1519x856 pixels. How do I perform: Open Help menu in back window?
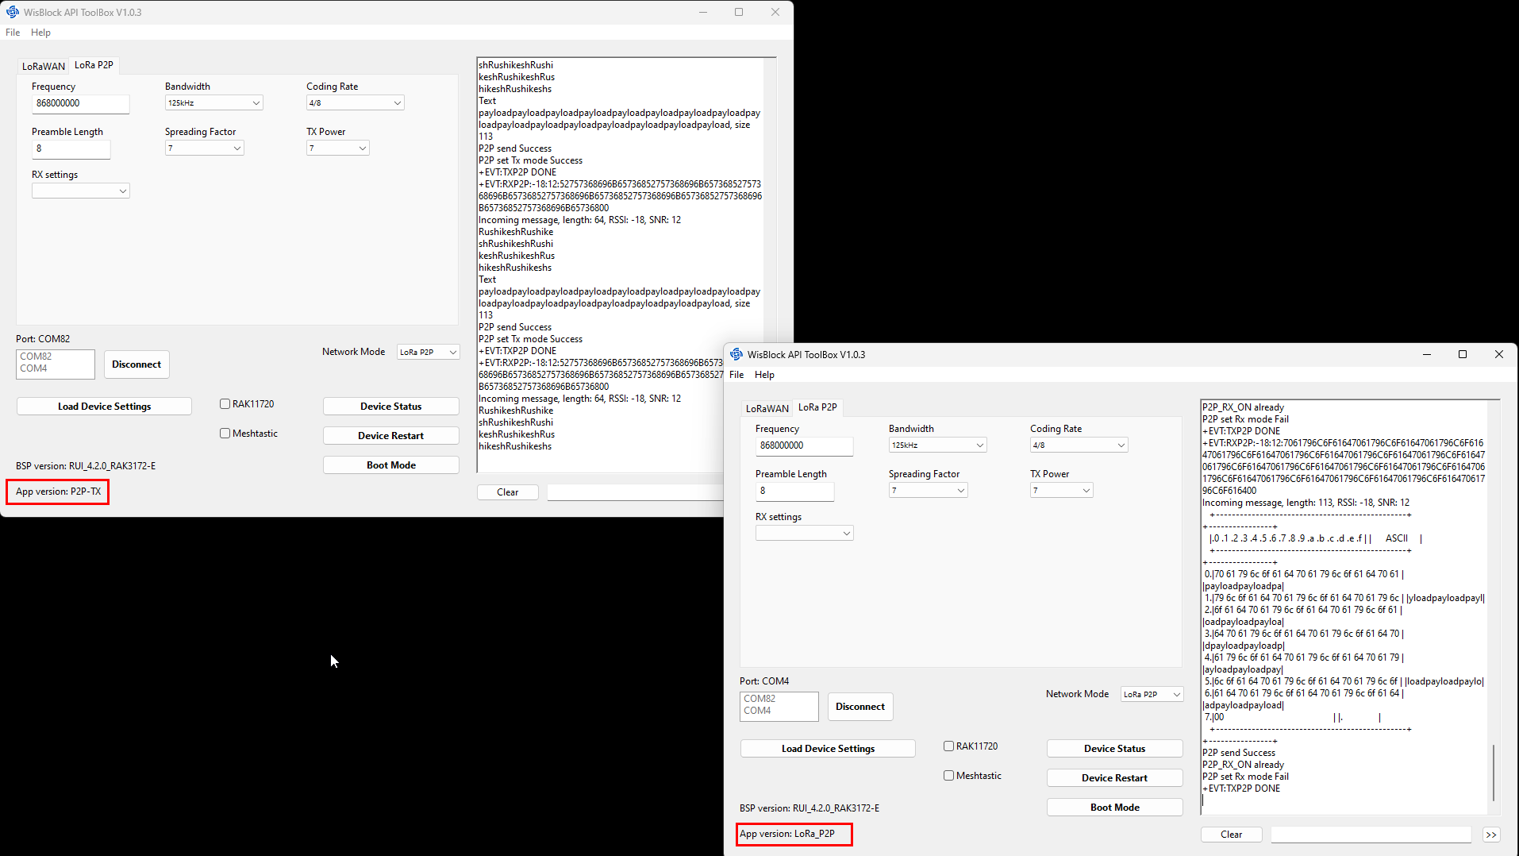[40, 33]
